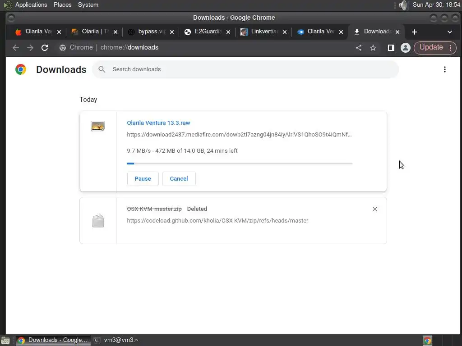Click the Chrome logo beside the Downloads heading
The height and width of the screenshot is (346, 462).
point(21,69)
